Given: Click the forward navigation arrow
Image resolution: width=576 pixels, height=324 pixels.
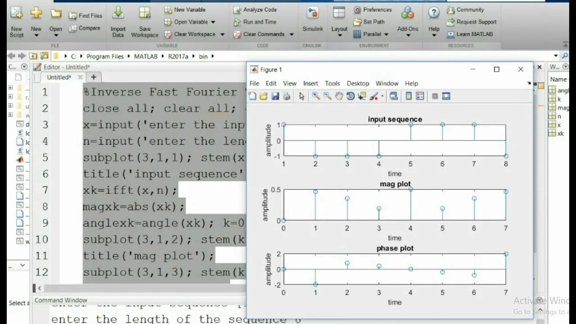Looking at the screenshot, I should tap(22, 56).
